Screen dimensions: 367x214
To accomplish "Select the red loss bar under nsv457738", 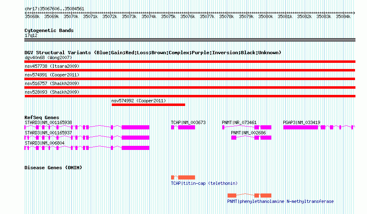I will pyautogui.click(x=190, y=70).
